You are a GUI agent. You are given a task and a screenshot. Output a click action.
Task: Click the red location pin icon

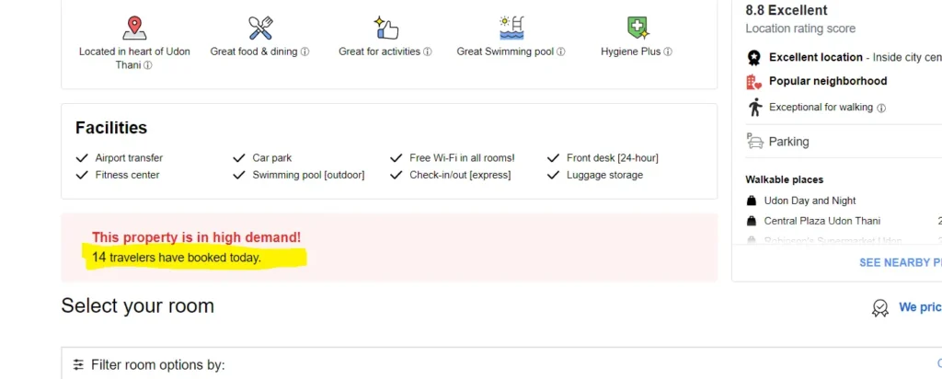(x=134, y=27)
